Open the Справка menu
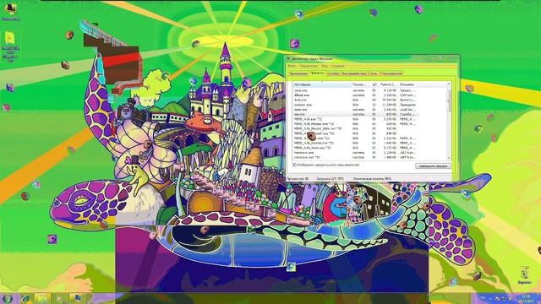The image size is (541, 304). point(338,66)
